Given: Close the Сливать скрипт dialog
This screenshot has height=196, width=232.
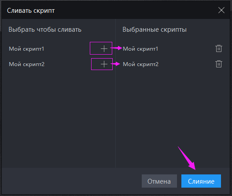Looking at the screenshot, I should [x=221, y=10].
